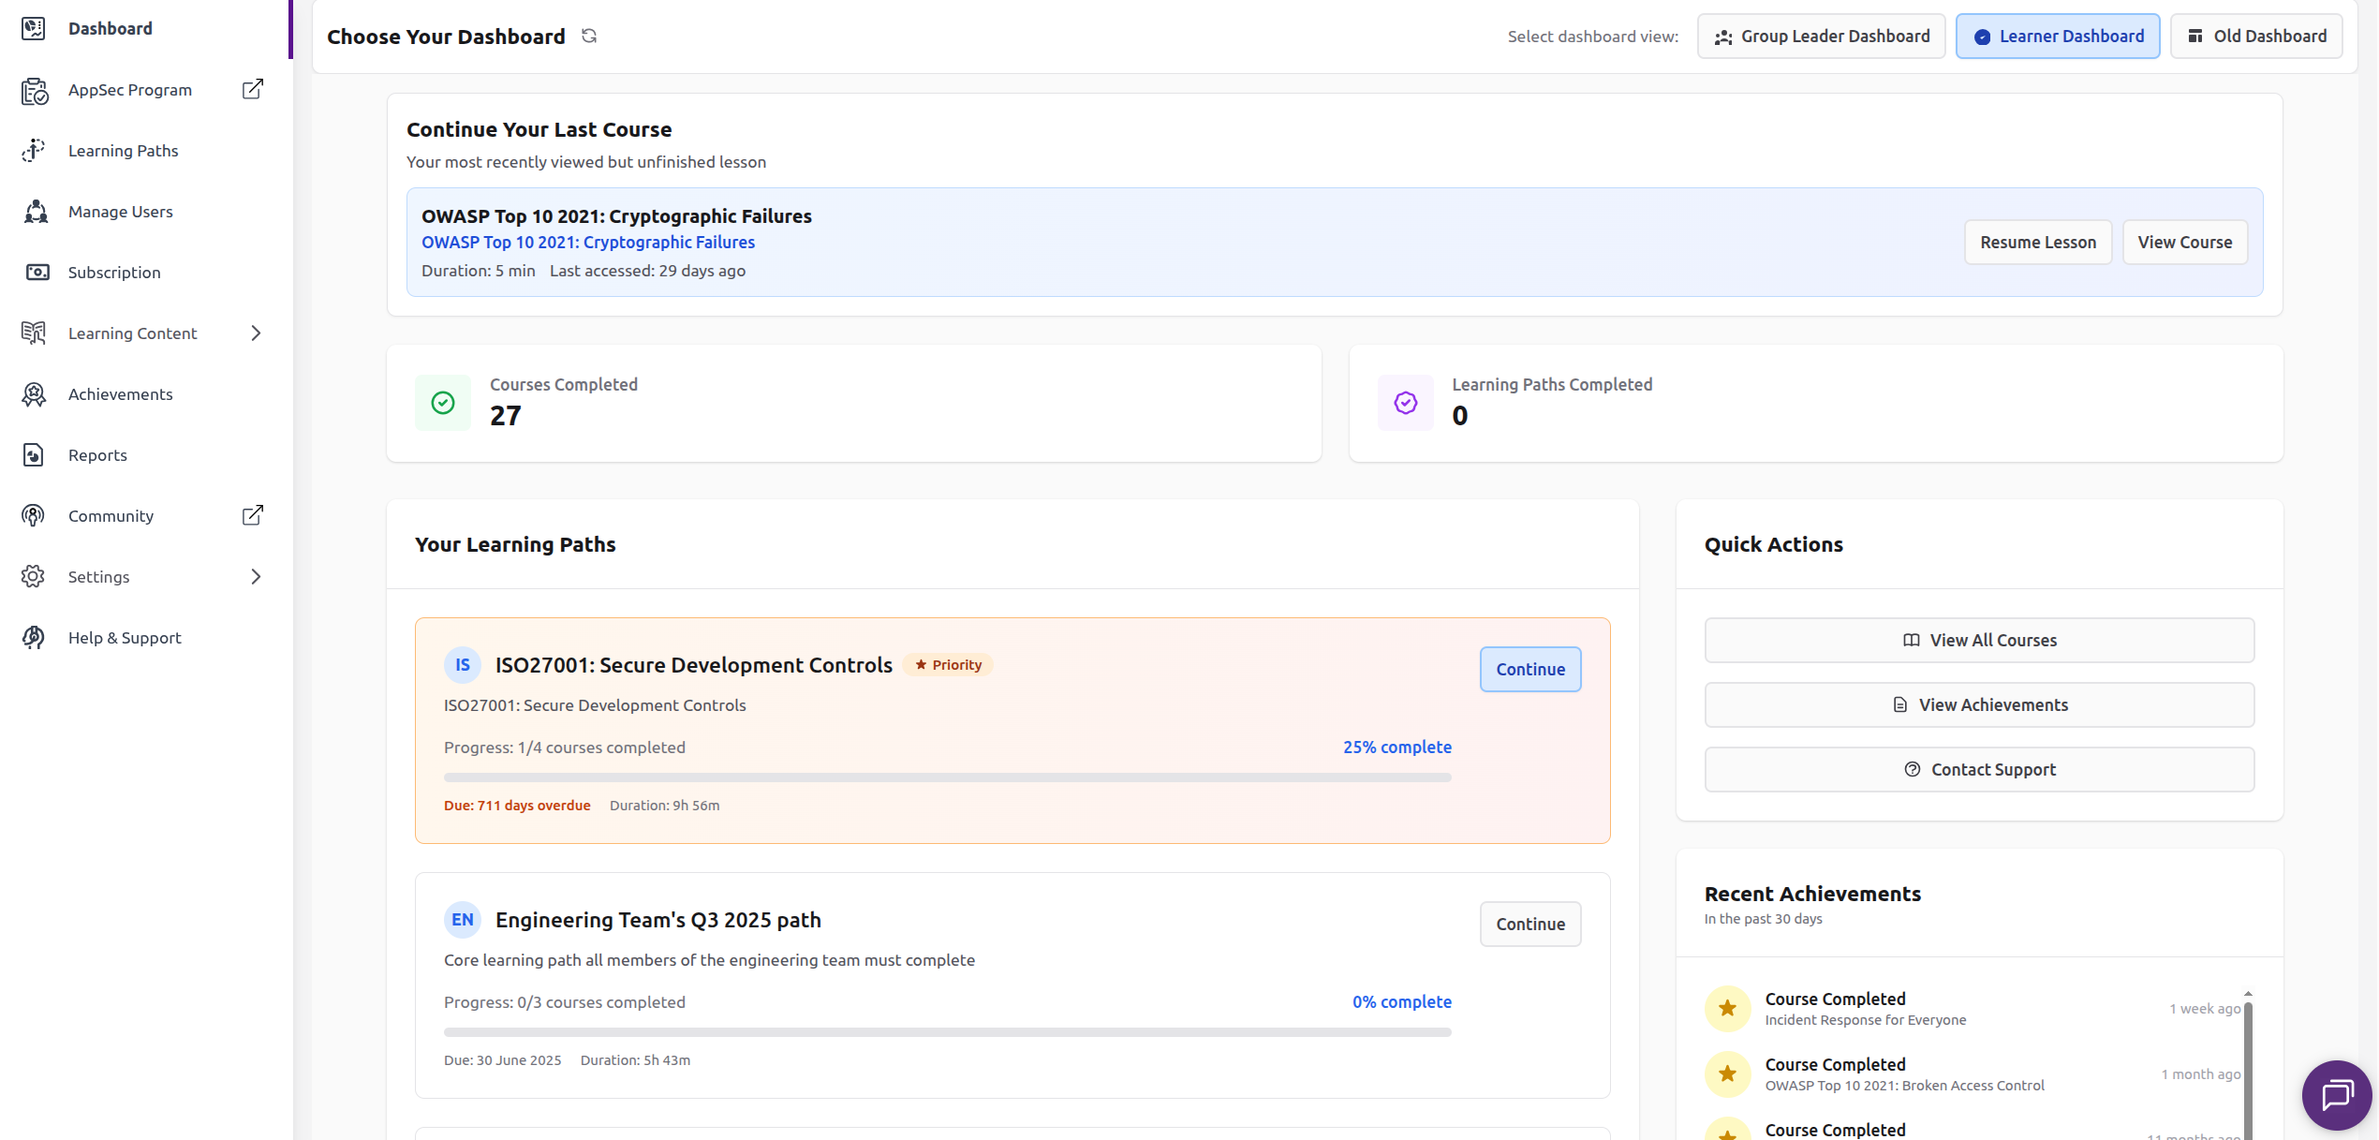Click Engineering Team's Q3 2025 path title
The image size is (2379, 1140).
tap(658, 920)
